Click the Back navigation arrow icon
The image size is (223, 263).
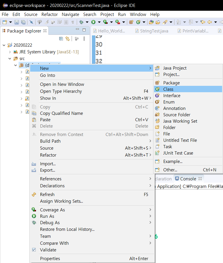coord(210,22)
